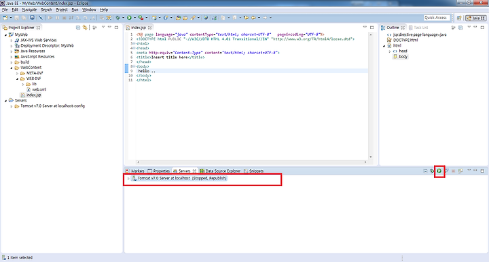Expand head node in Outline
Viewport: 489px width, 262px height.
click(x=390, y=51)
